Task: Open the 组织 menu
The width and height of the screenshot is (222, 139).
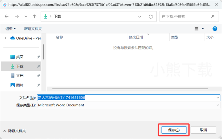Action: coord(10,29)
